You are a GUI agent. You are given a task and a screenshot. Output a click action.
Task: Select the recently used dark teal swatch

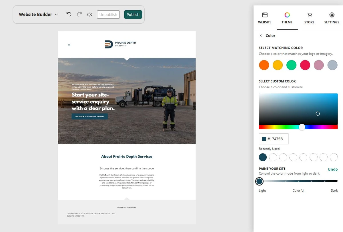(263, 157)
